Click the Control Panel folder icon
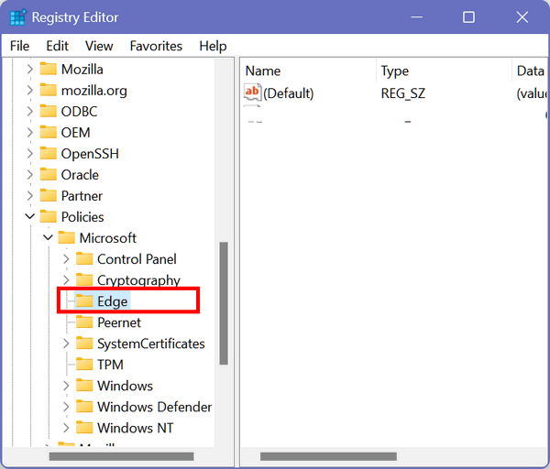The height and width of the screenshot is (469, 550). [x=84, y=258]
